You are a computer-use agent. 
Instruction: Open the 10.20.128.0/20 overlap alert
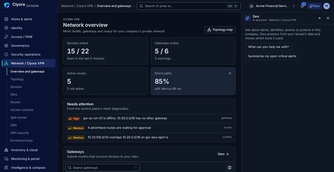149,137
